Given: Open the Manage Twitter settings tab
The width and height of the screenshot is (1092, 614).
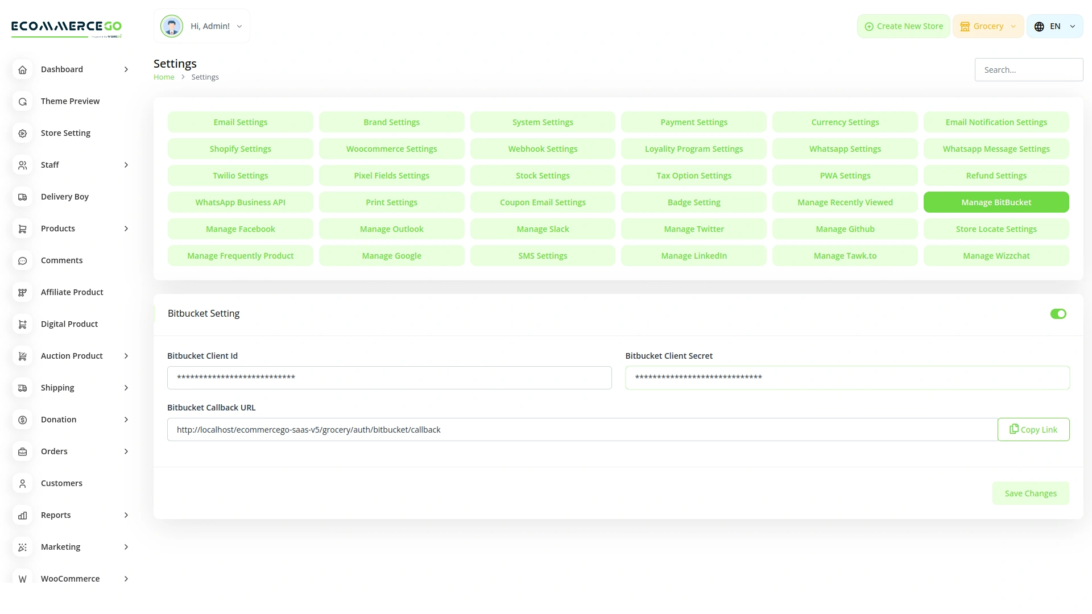Looking at the screenshot, I should (693, 229).
